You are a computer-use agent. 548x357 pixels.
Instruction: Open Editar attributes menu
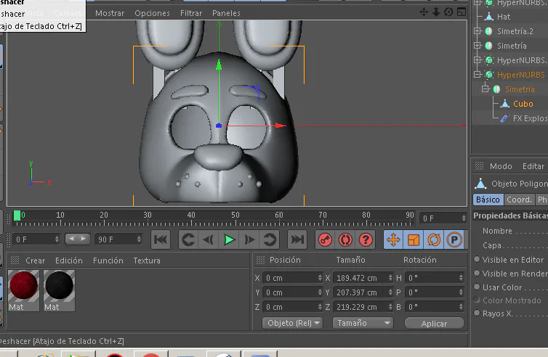coord(533,166)
